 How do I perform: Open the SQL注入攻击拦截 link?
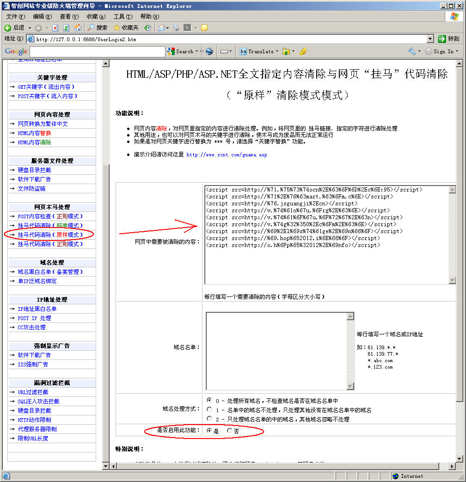pyautogui.click(x=38, y=402)
